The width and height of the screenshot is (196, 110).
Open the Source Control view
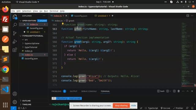(x=15, y=33)
